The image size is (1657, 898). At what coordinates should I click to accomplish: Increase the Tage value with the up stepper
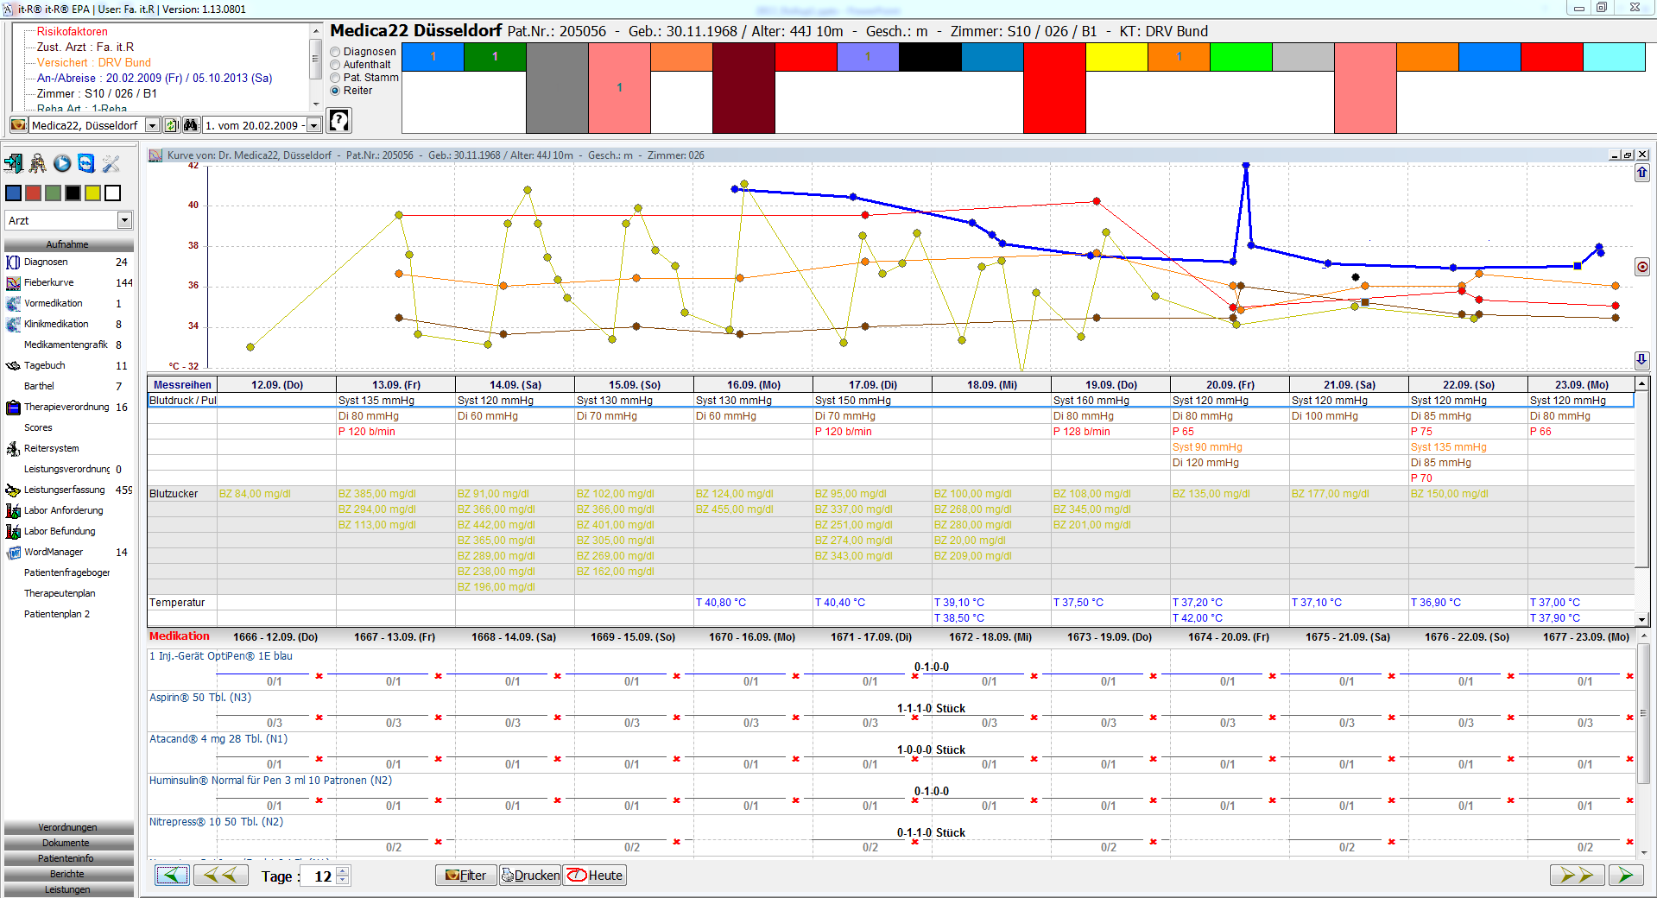(x=343, y=871)
